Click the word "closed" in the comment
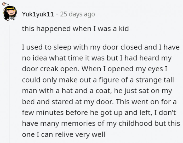This screenshot has width=183, height=143. coord(131,47)
